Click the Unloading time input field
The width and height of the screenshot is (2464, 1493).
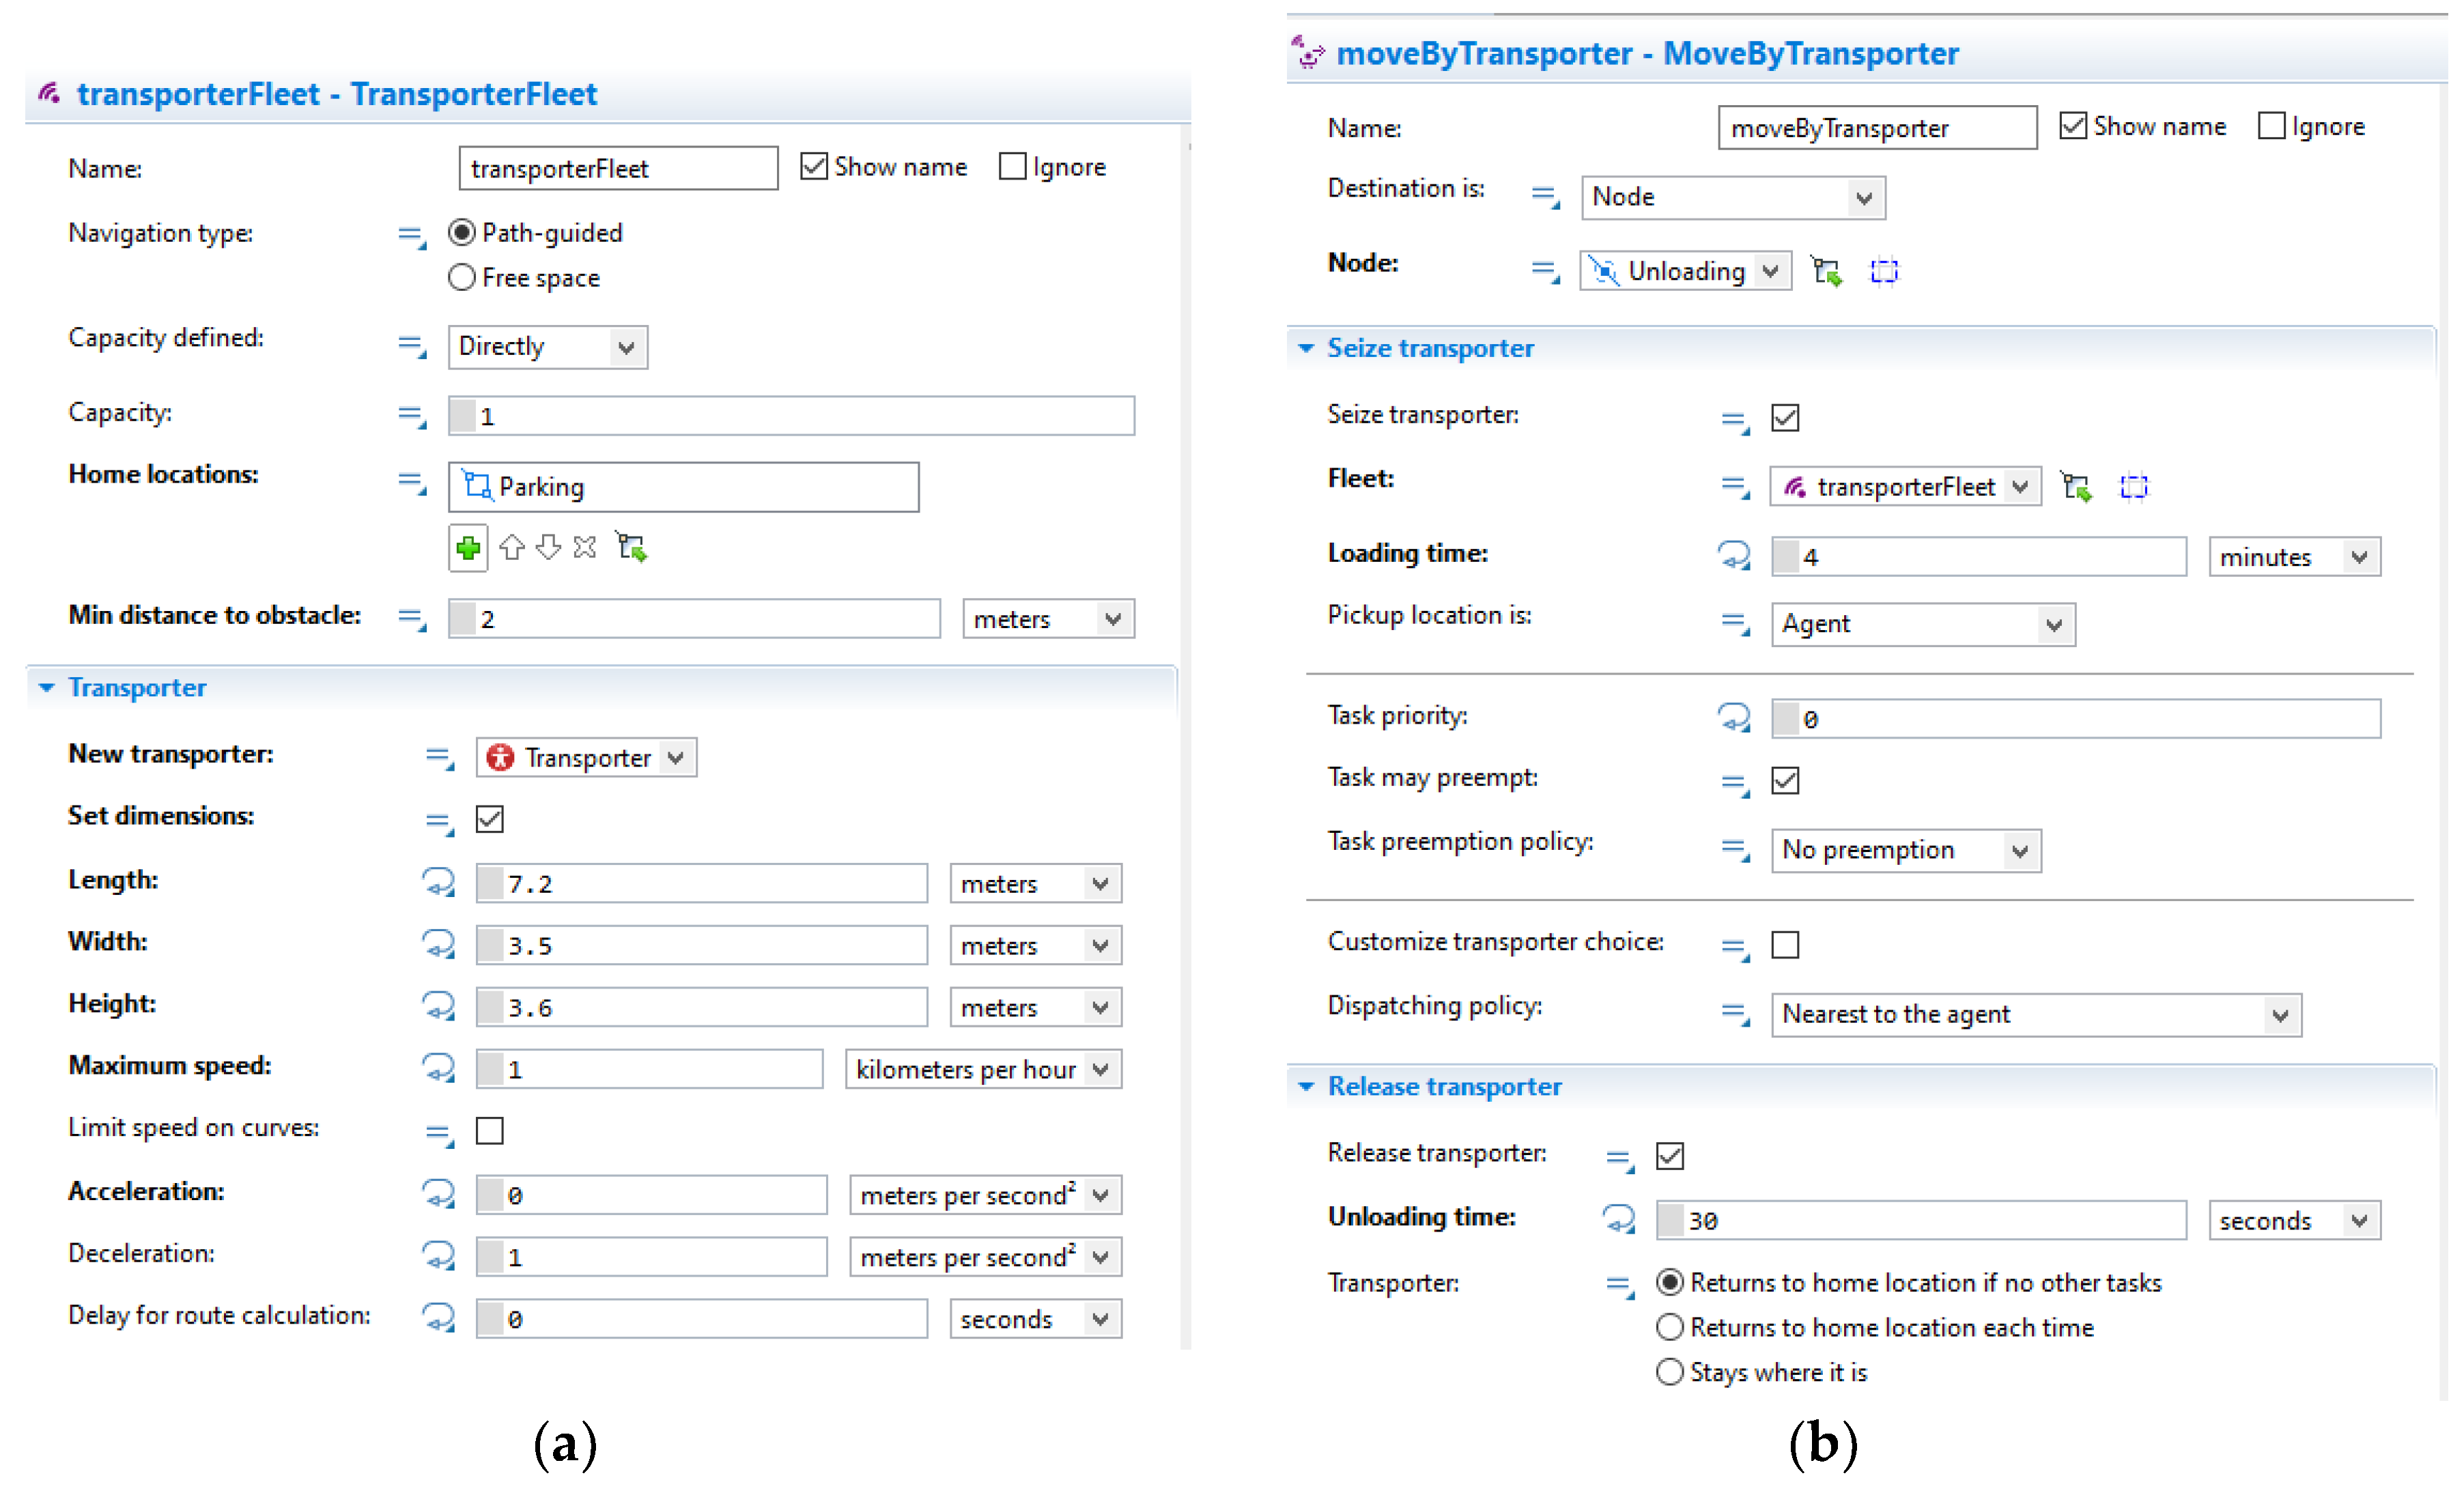[1920, 1220]
